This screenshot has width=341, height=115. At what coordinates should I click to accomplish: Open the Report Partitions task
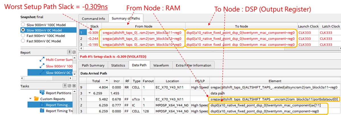point(59,93)
